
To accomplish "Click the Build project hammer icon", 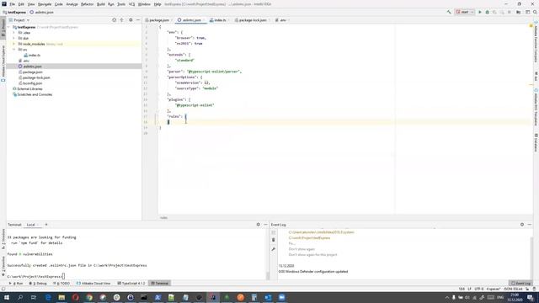I will coord(449,12).
